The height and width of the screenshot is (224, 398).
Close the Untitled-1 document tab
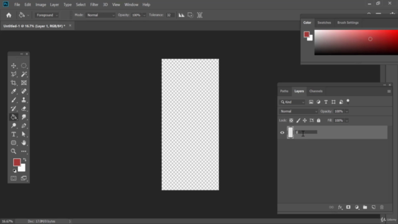click(70, 26)
